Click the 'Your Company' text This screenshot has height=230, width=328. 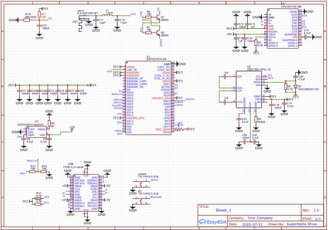click(260, 218)
